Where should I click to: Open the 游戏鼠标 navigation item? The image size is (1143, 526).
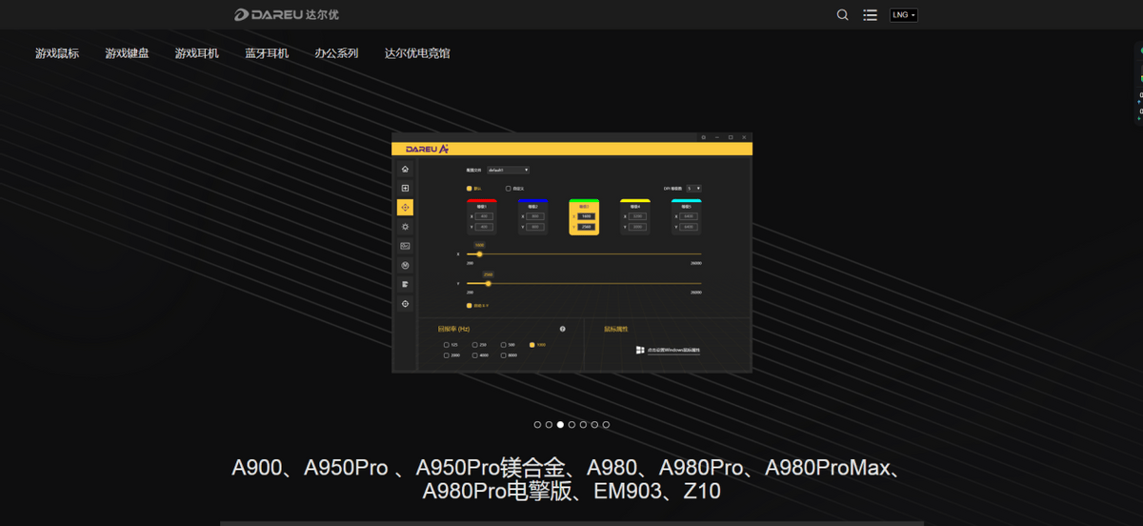pos(57,53)
